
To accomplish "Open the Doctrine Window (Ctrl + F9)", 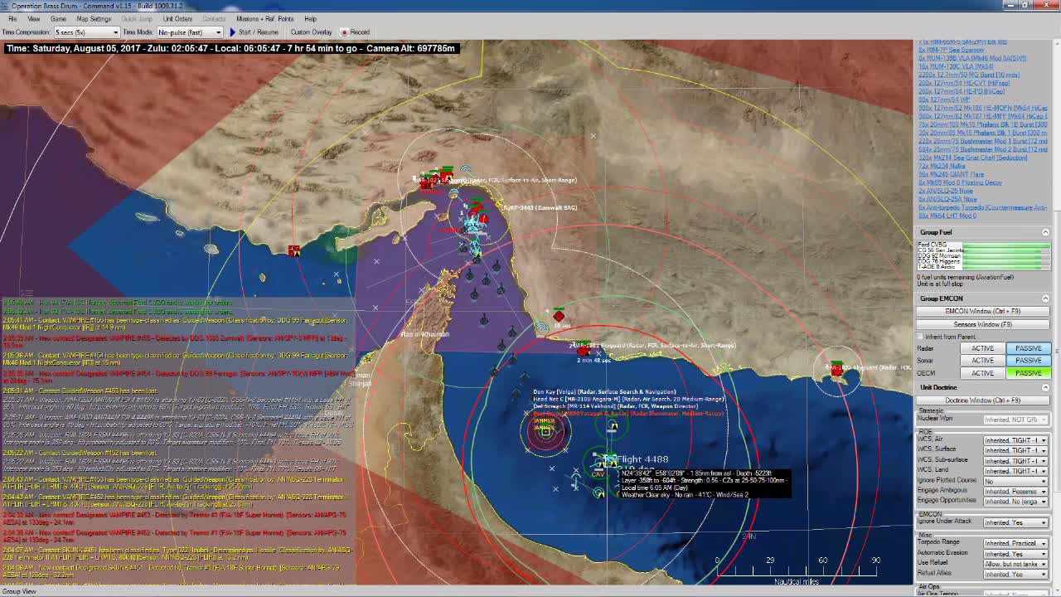I will coord(982,400).
